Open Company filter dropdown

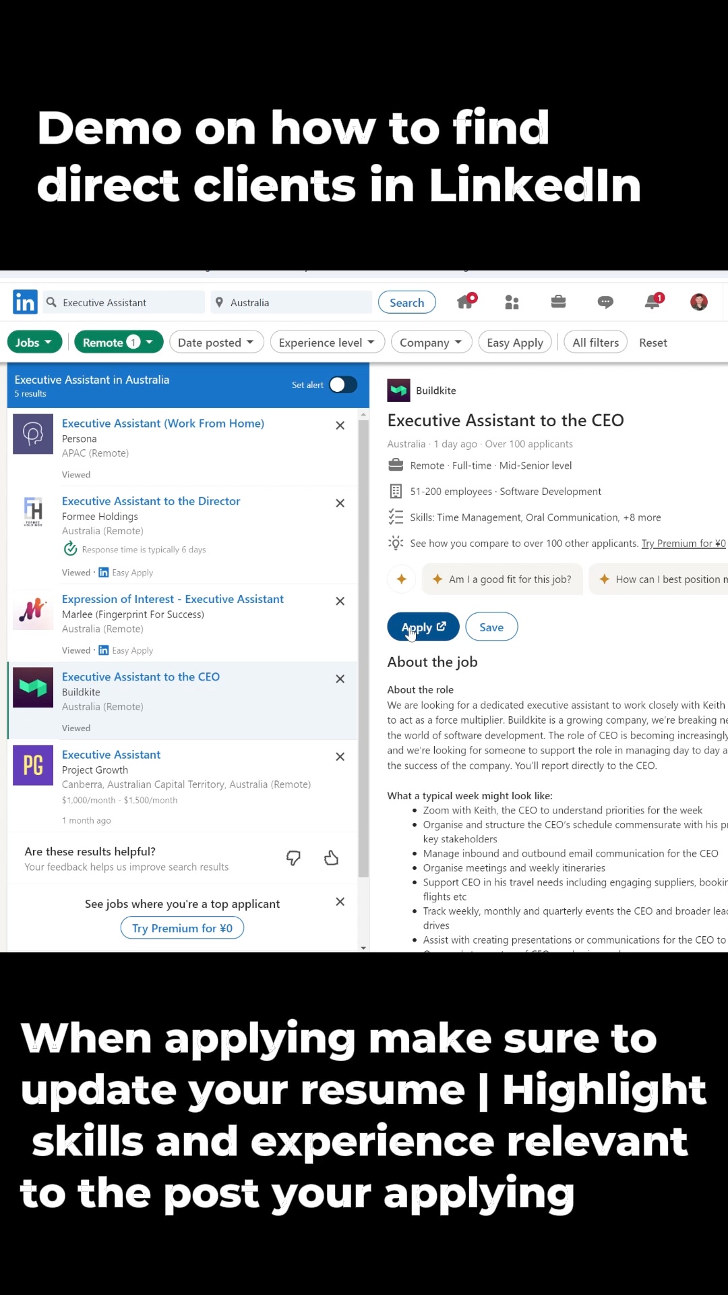point(431,342)
